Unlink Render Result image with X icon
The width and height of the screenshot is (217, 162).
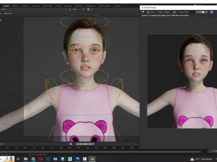(x=206, y=12)
